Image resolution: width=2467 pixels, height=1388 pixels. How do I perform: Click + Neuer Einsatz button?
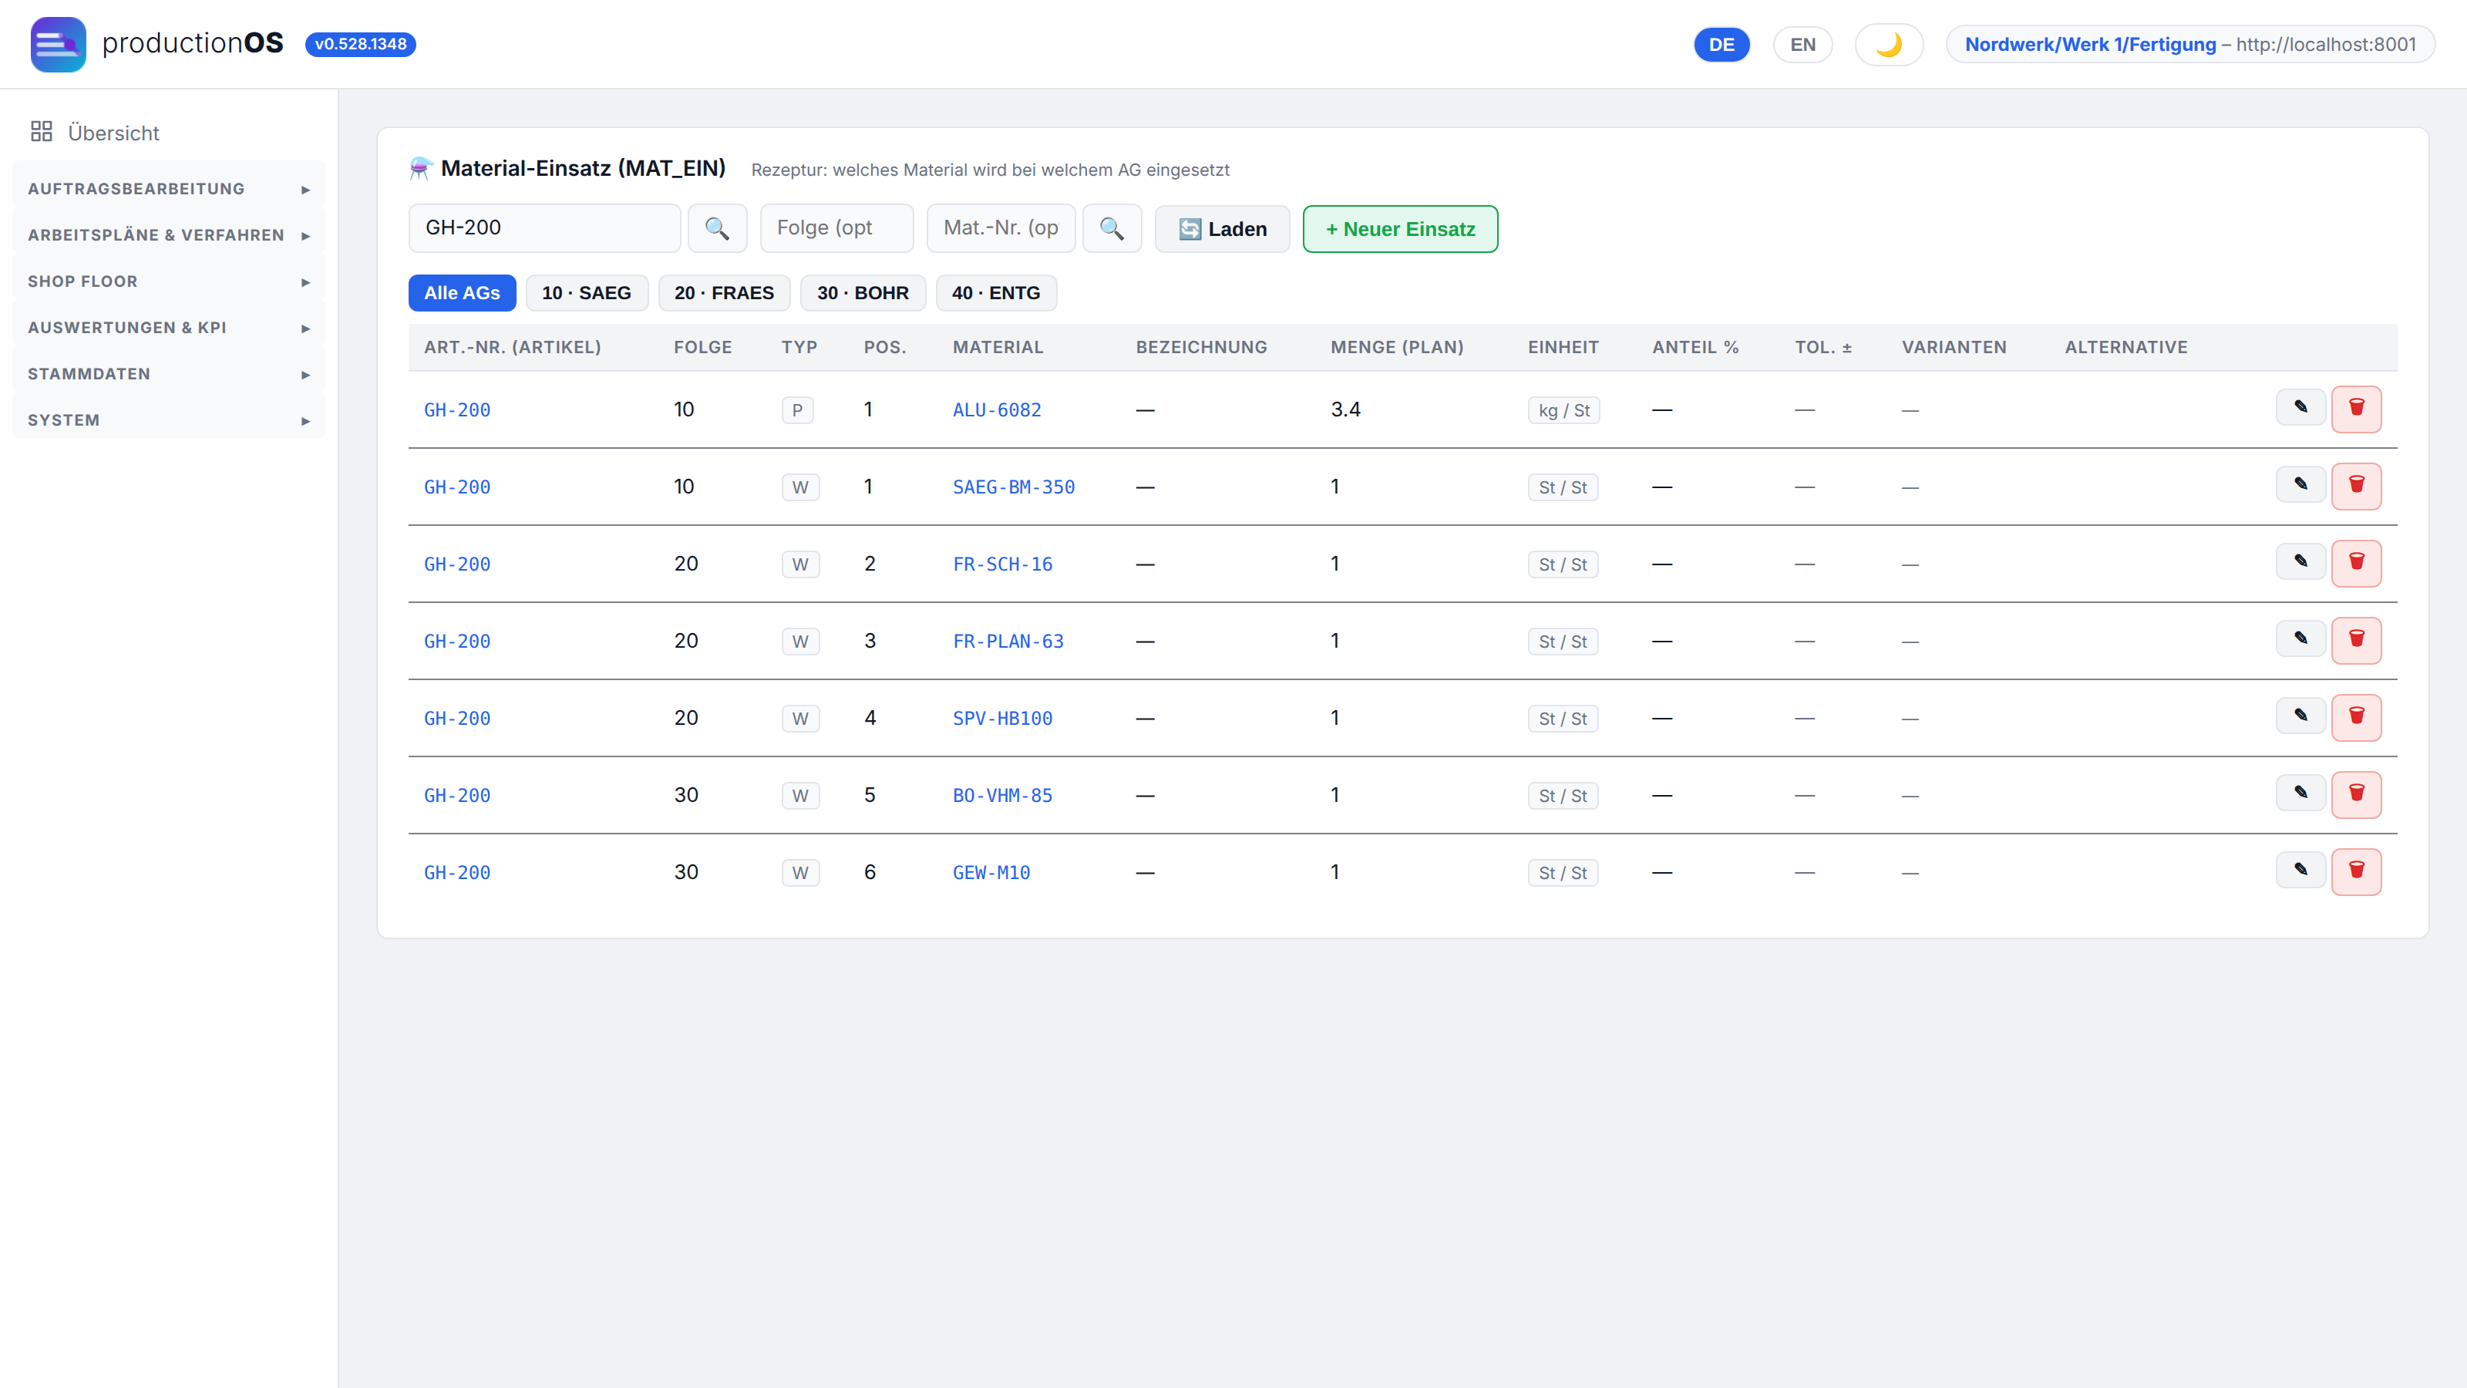click(x=1400, y=229)
